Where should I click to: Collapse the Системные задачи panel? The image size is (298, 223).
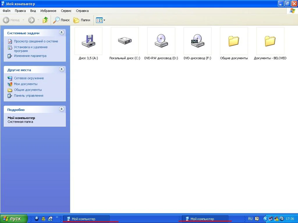point(61,33)
